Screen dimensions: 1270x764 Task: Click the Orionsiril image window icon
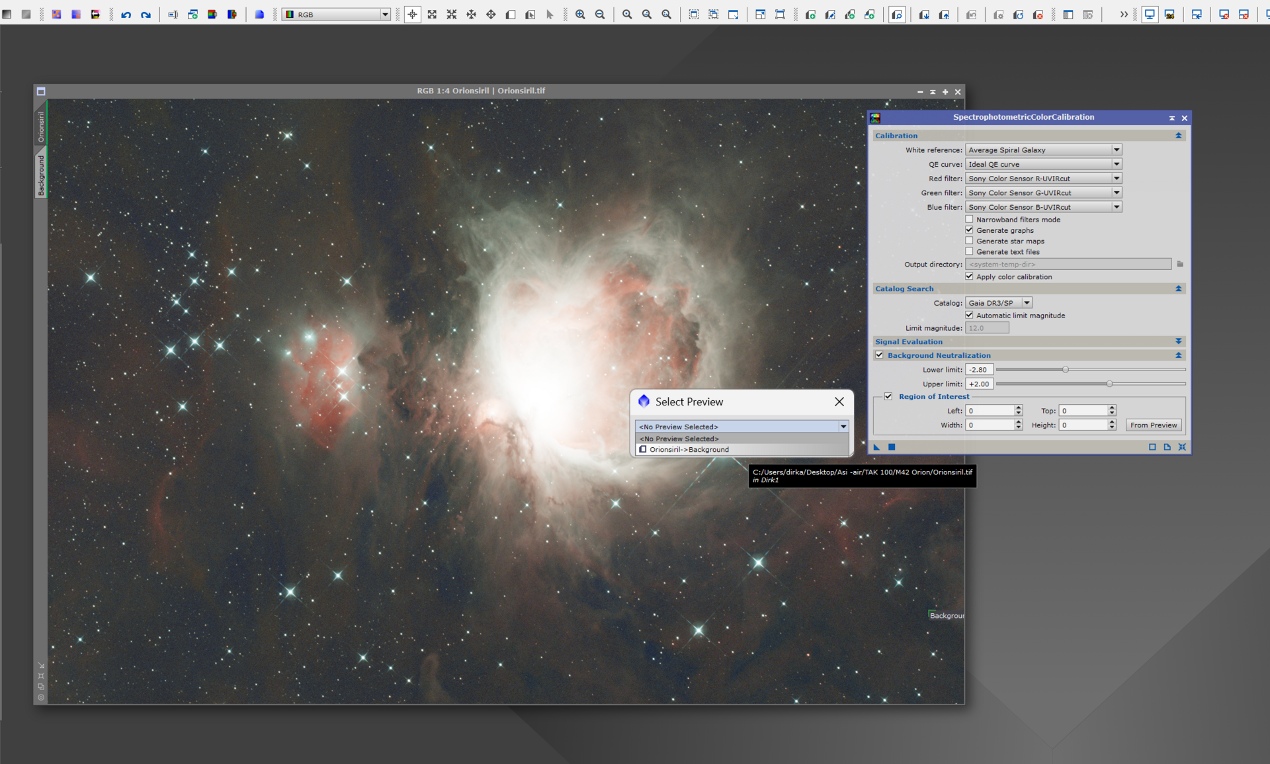[41, 91]
